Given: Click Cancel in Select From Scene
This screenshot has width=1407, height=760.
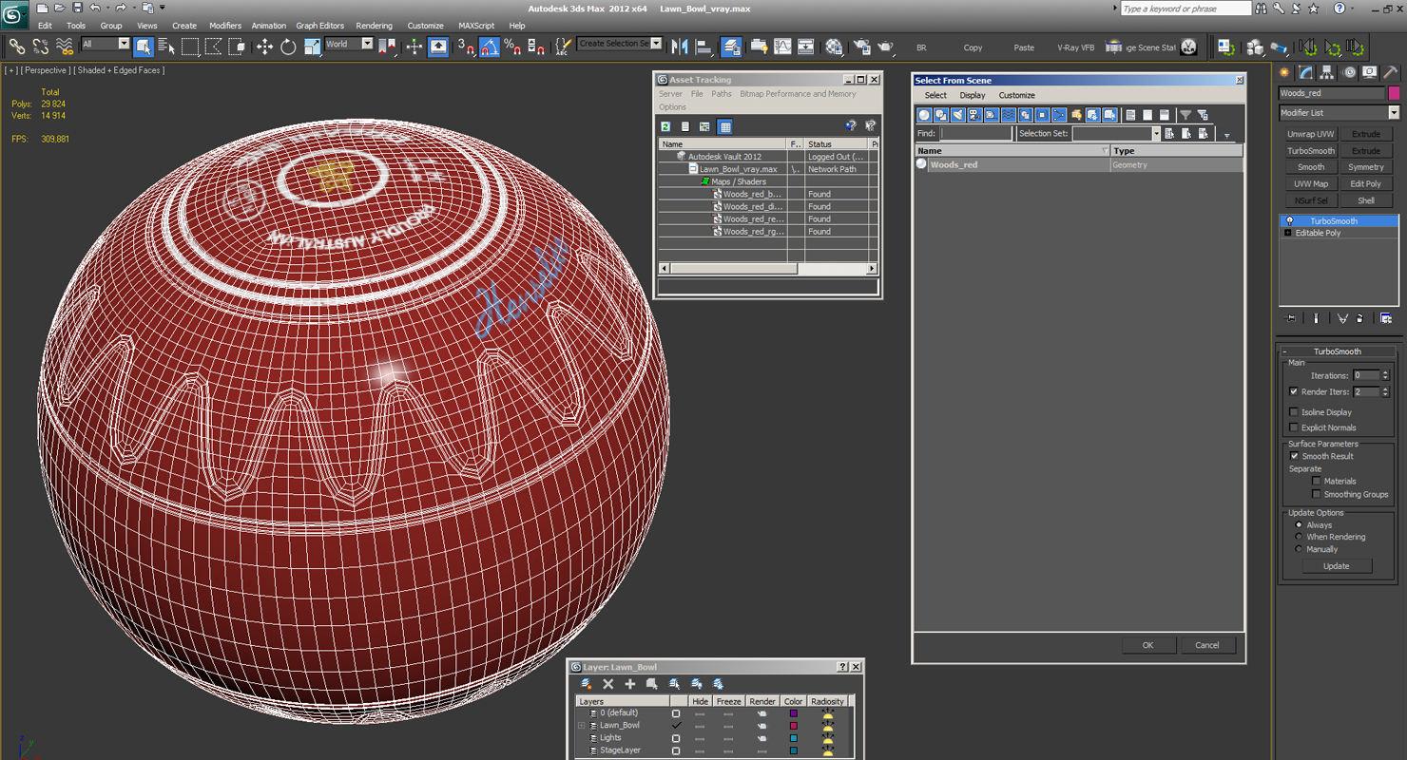Looking at the screenshot, I should click(x=1207, y=645).
